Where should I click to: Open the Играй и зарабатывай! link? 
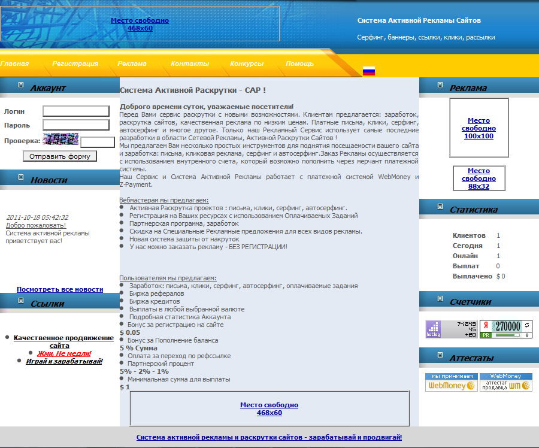(x=64, y=361)
